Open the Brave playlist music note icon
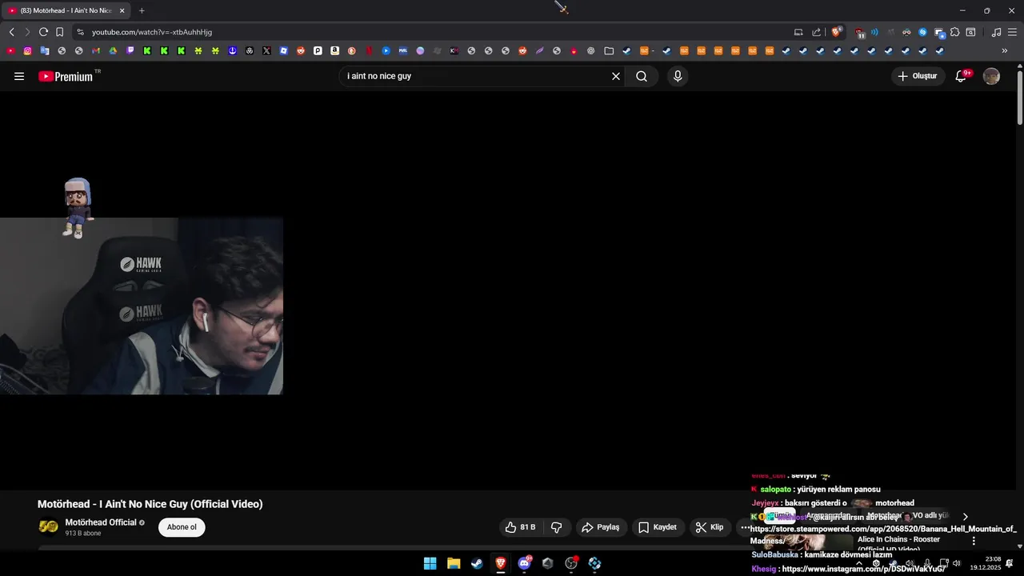This screenshot has height=576, width=1024. pyautogui.click(x=996, y=32)
